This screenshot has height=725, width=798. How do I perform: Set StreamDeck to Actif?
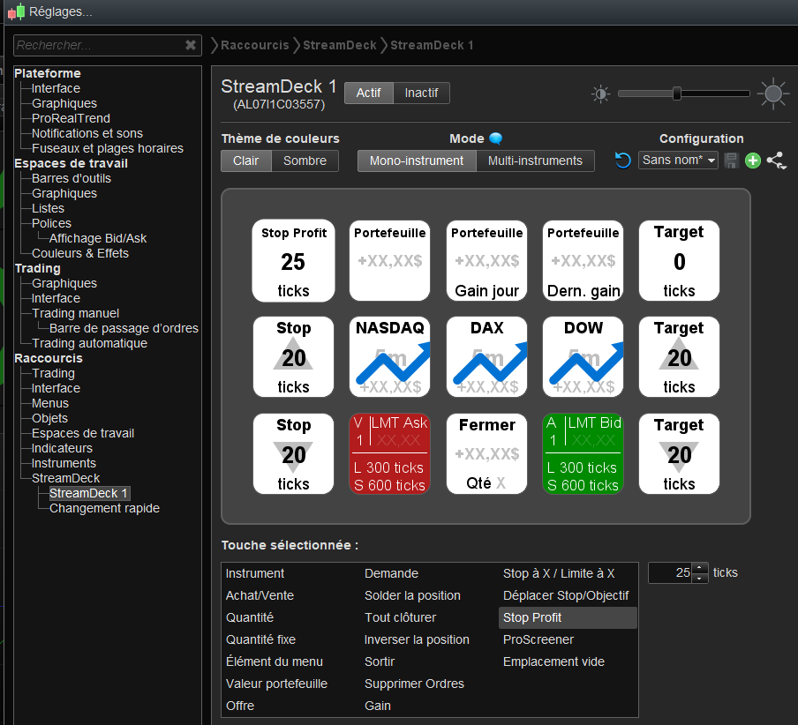tap(368, 93)
